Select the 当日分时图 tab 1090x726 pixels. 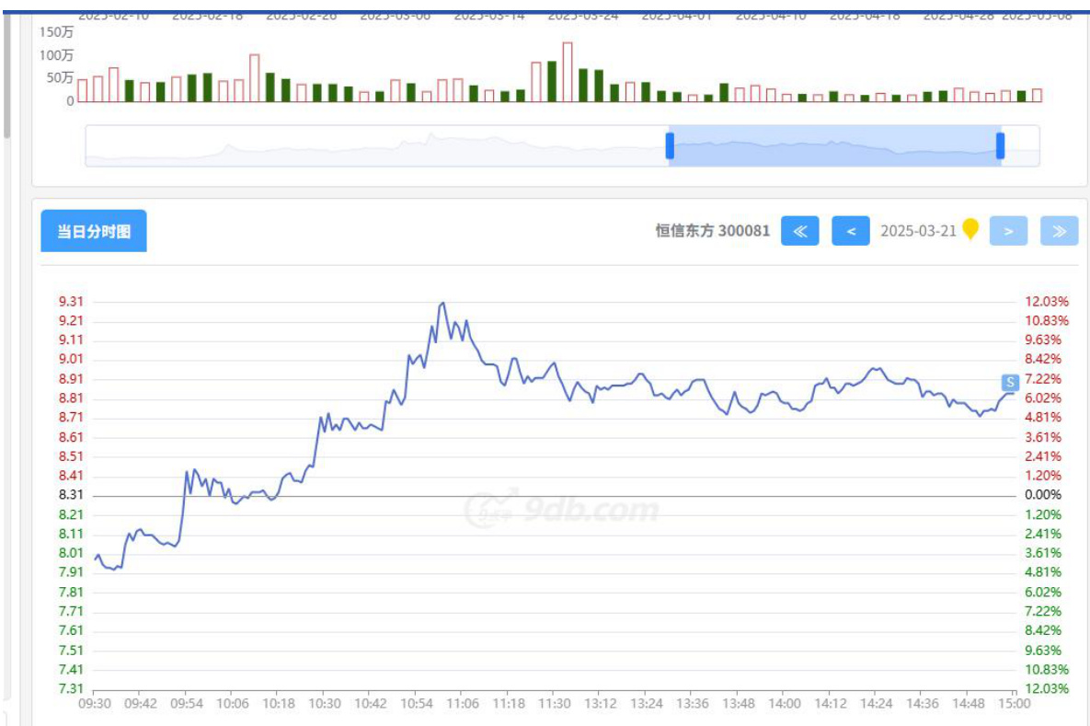94,231
